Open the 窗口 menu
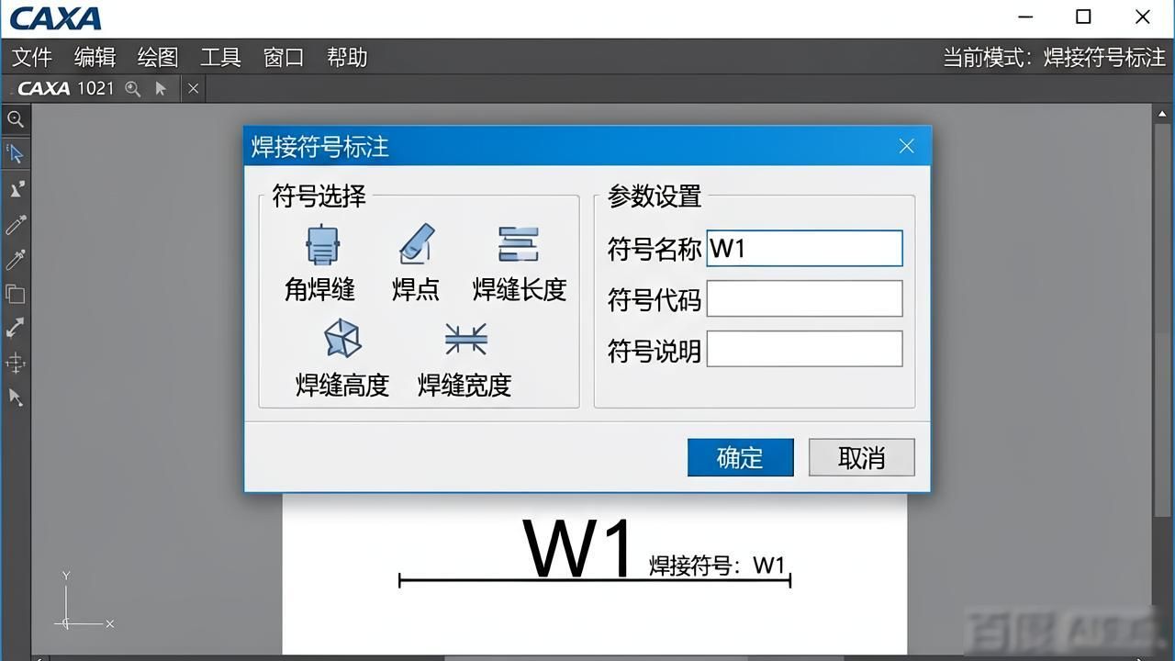The height and width of the screenshot is (661, 1175). (x=284, y=57)
